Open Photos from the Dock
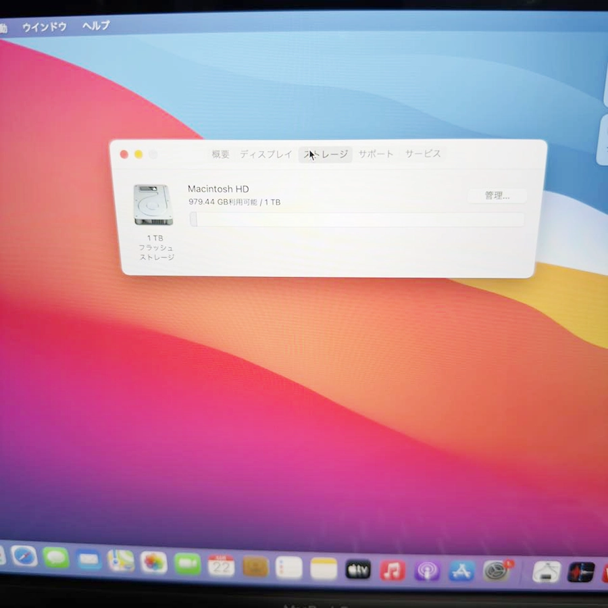Screen dimensions: 608x608 coord(154,562)
